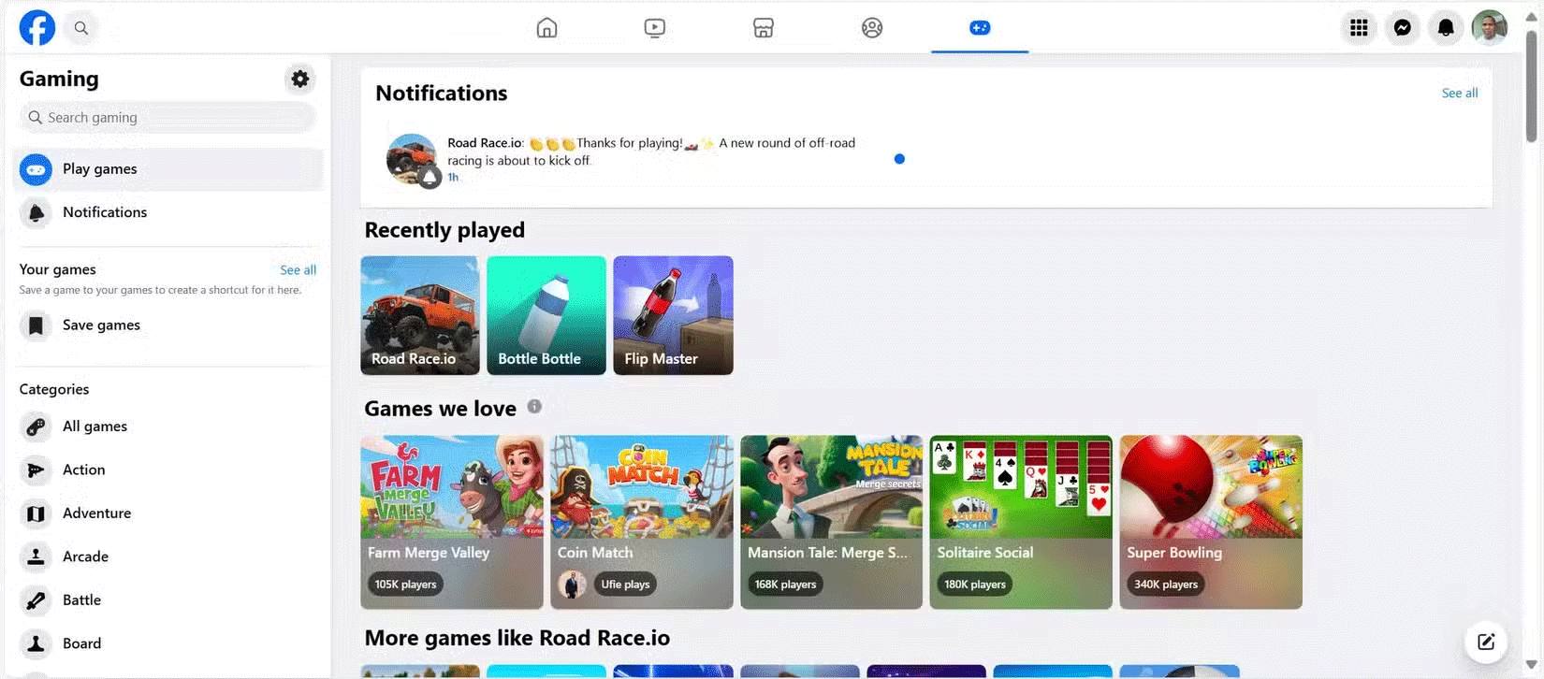Open the All games category label
This screenshot has height=679, width=1544.
point(95,426)
